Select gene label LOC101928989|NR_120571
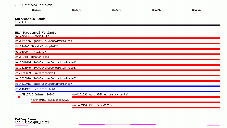 click(x=32, y=122)
